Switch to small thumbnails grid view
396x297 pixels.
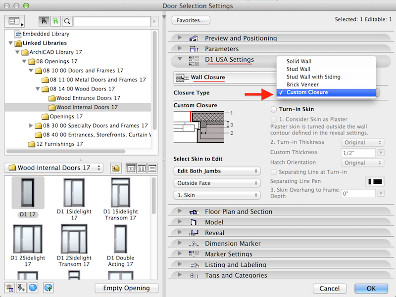tap(142, 169)
